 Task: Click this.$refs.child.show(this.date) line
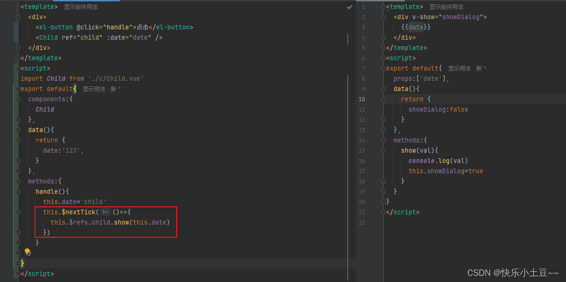click(x=110, y=222)
